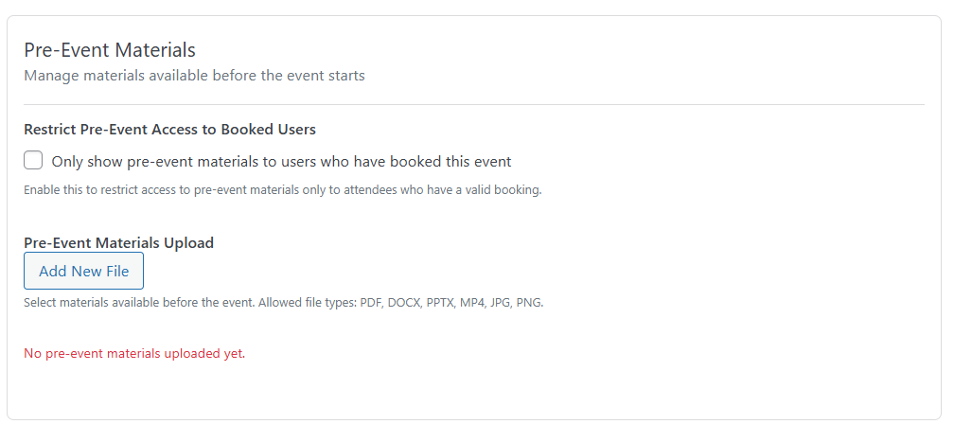Viewport: 954px width, 424px height.
Task: Click the 'Pre-Event Materials Upload' field label
Action: point(118,242)
